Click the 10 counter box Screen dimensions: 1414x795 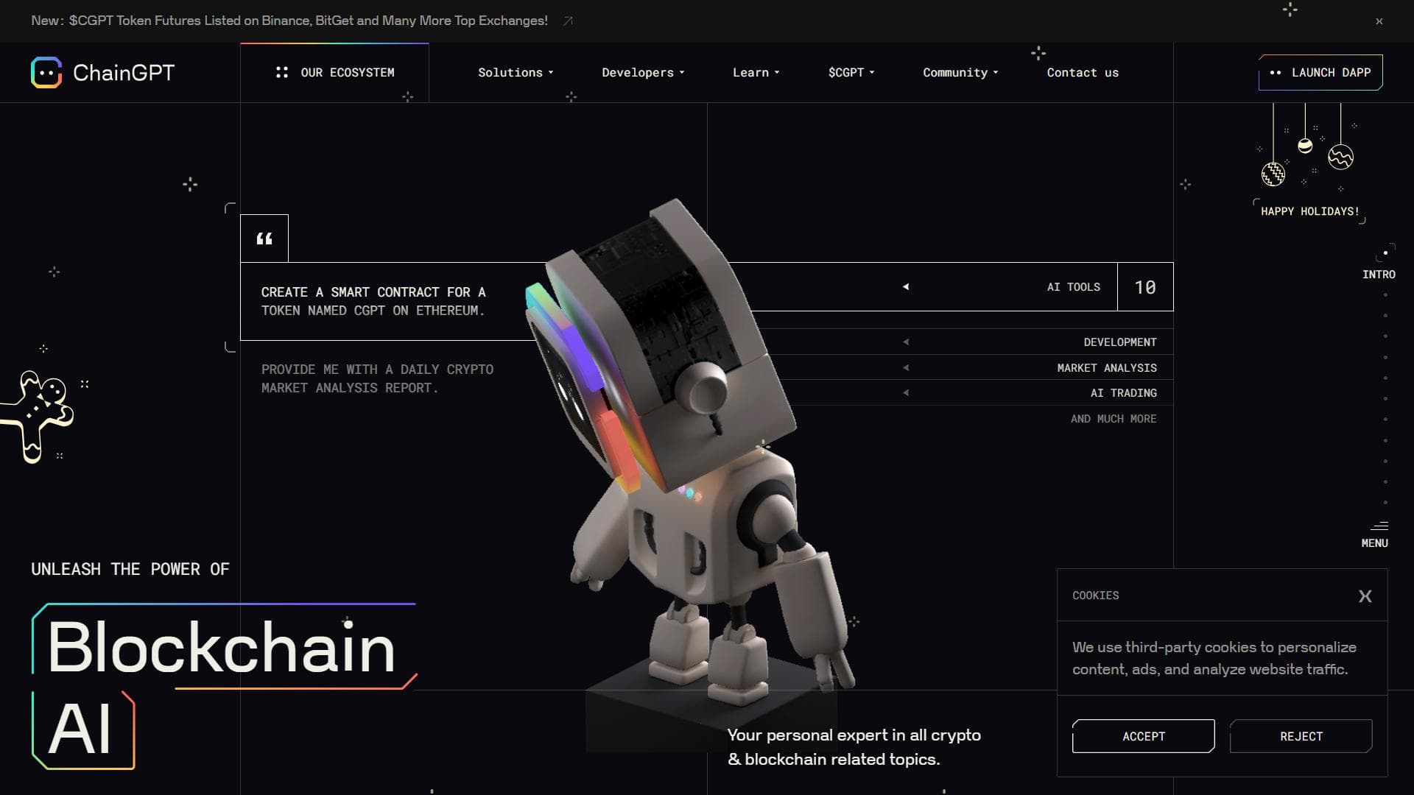[1145, 287]
